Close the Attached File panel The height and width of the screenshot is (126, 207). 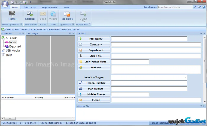[204, 106]
